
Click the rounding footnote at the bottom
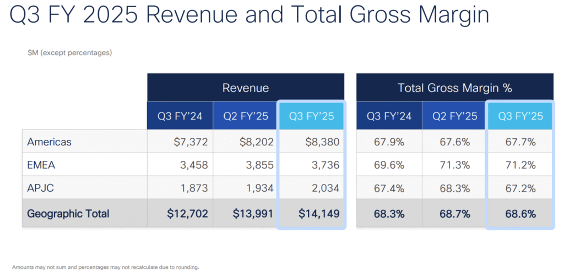105,267
